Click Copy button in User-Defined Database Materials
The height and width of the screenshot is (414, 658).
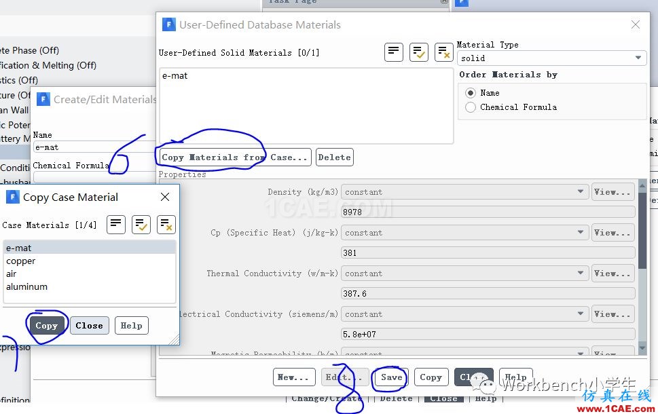431,377
